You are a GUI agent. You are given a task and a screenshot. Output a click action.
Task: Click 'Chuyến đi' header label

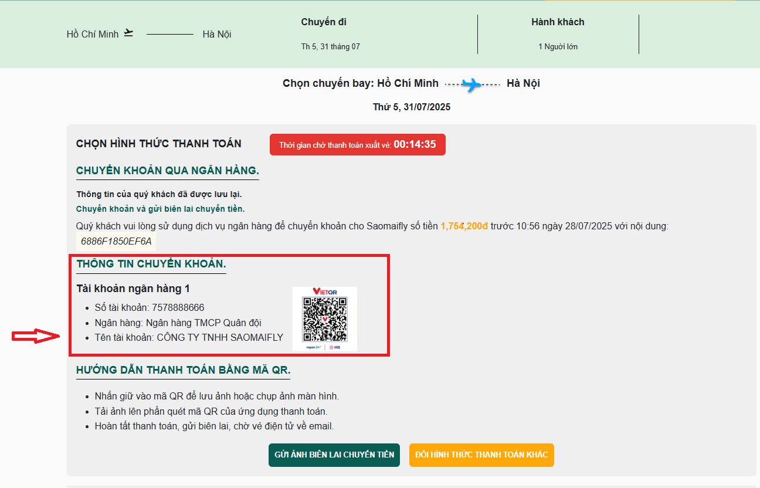[x=324, y=22]
